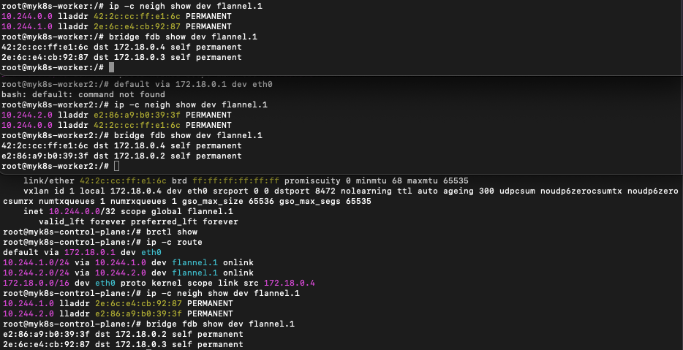Select 10.244.0.0 neighbor address in myk8s-worker pane
The width and height of the screenshot is (683, 350).
(x=28, y=17)
